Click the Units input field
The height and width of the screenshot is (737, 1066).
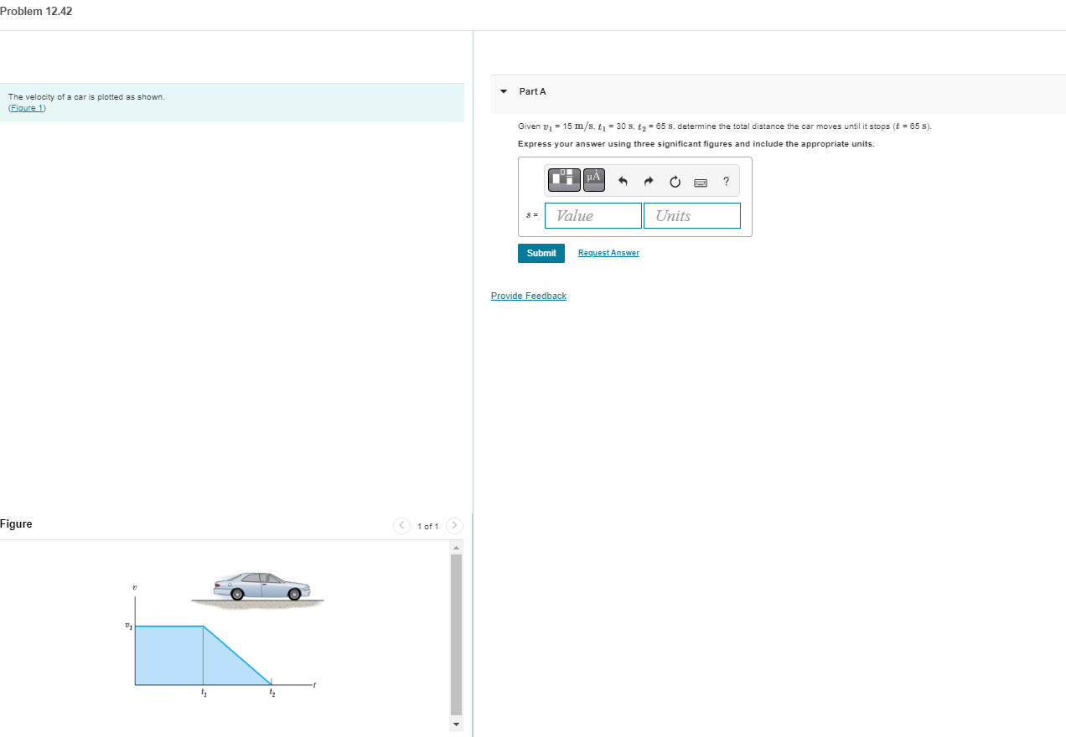tap(692, 215)
